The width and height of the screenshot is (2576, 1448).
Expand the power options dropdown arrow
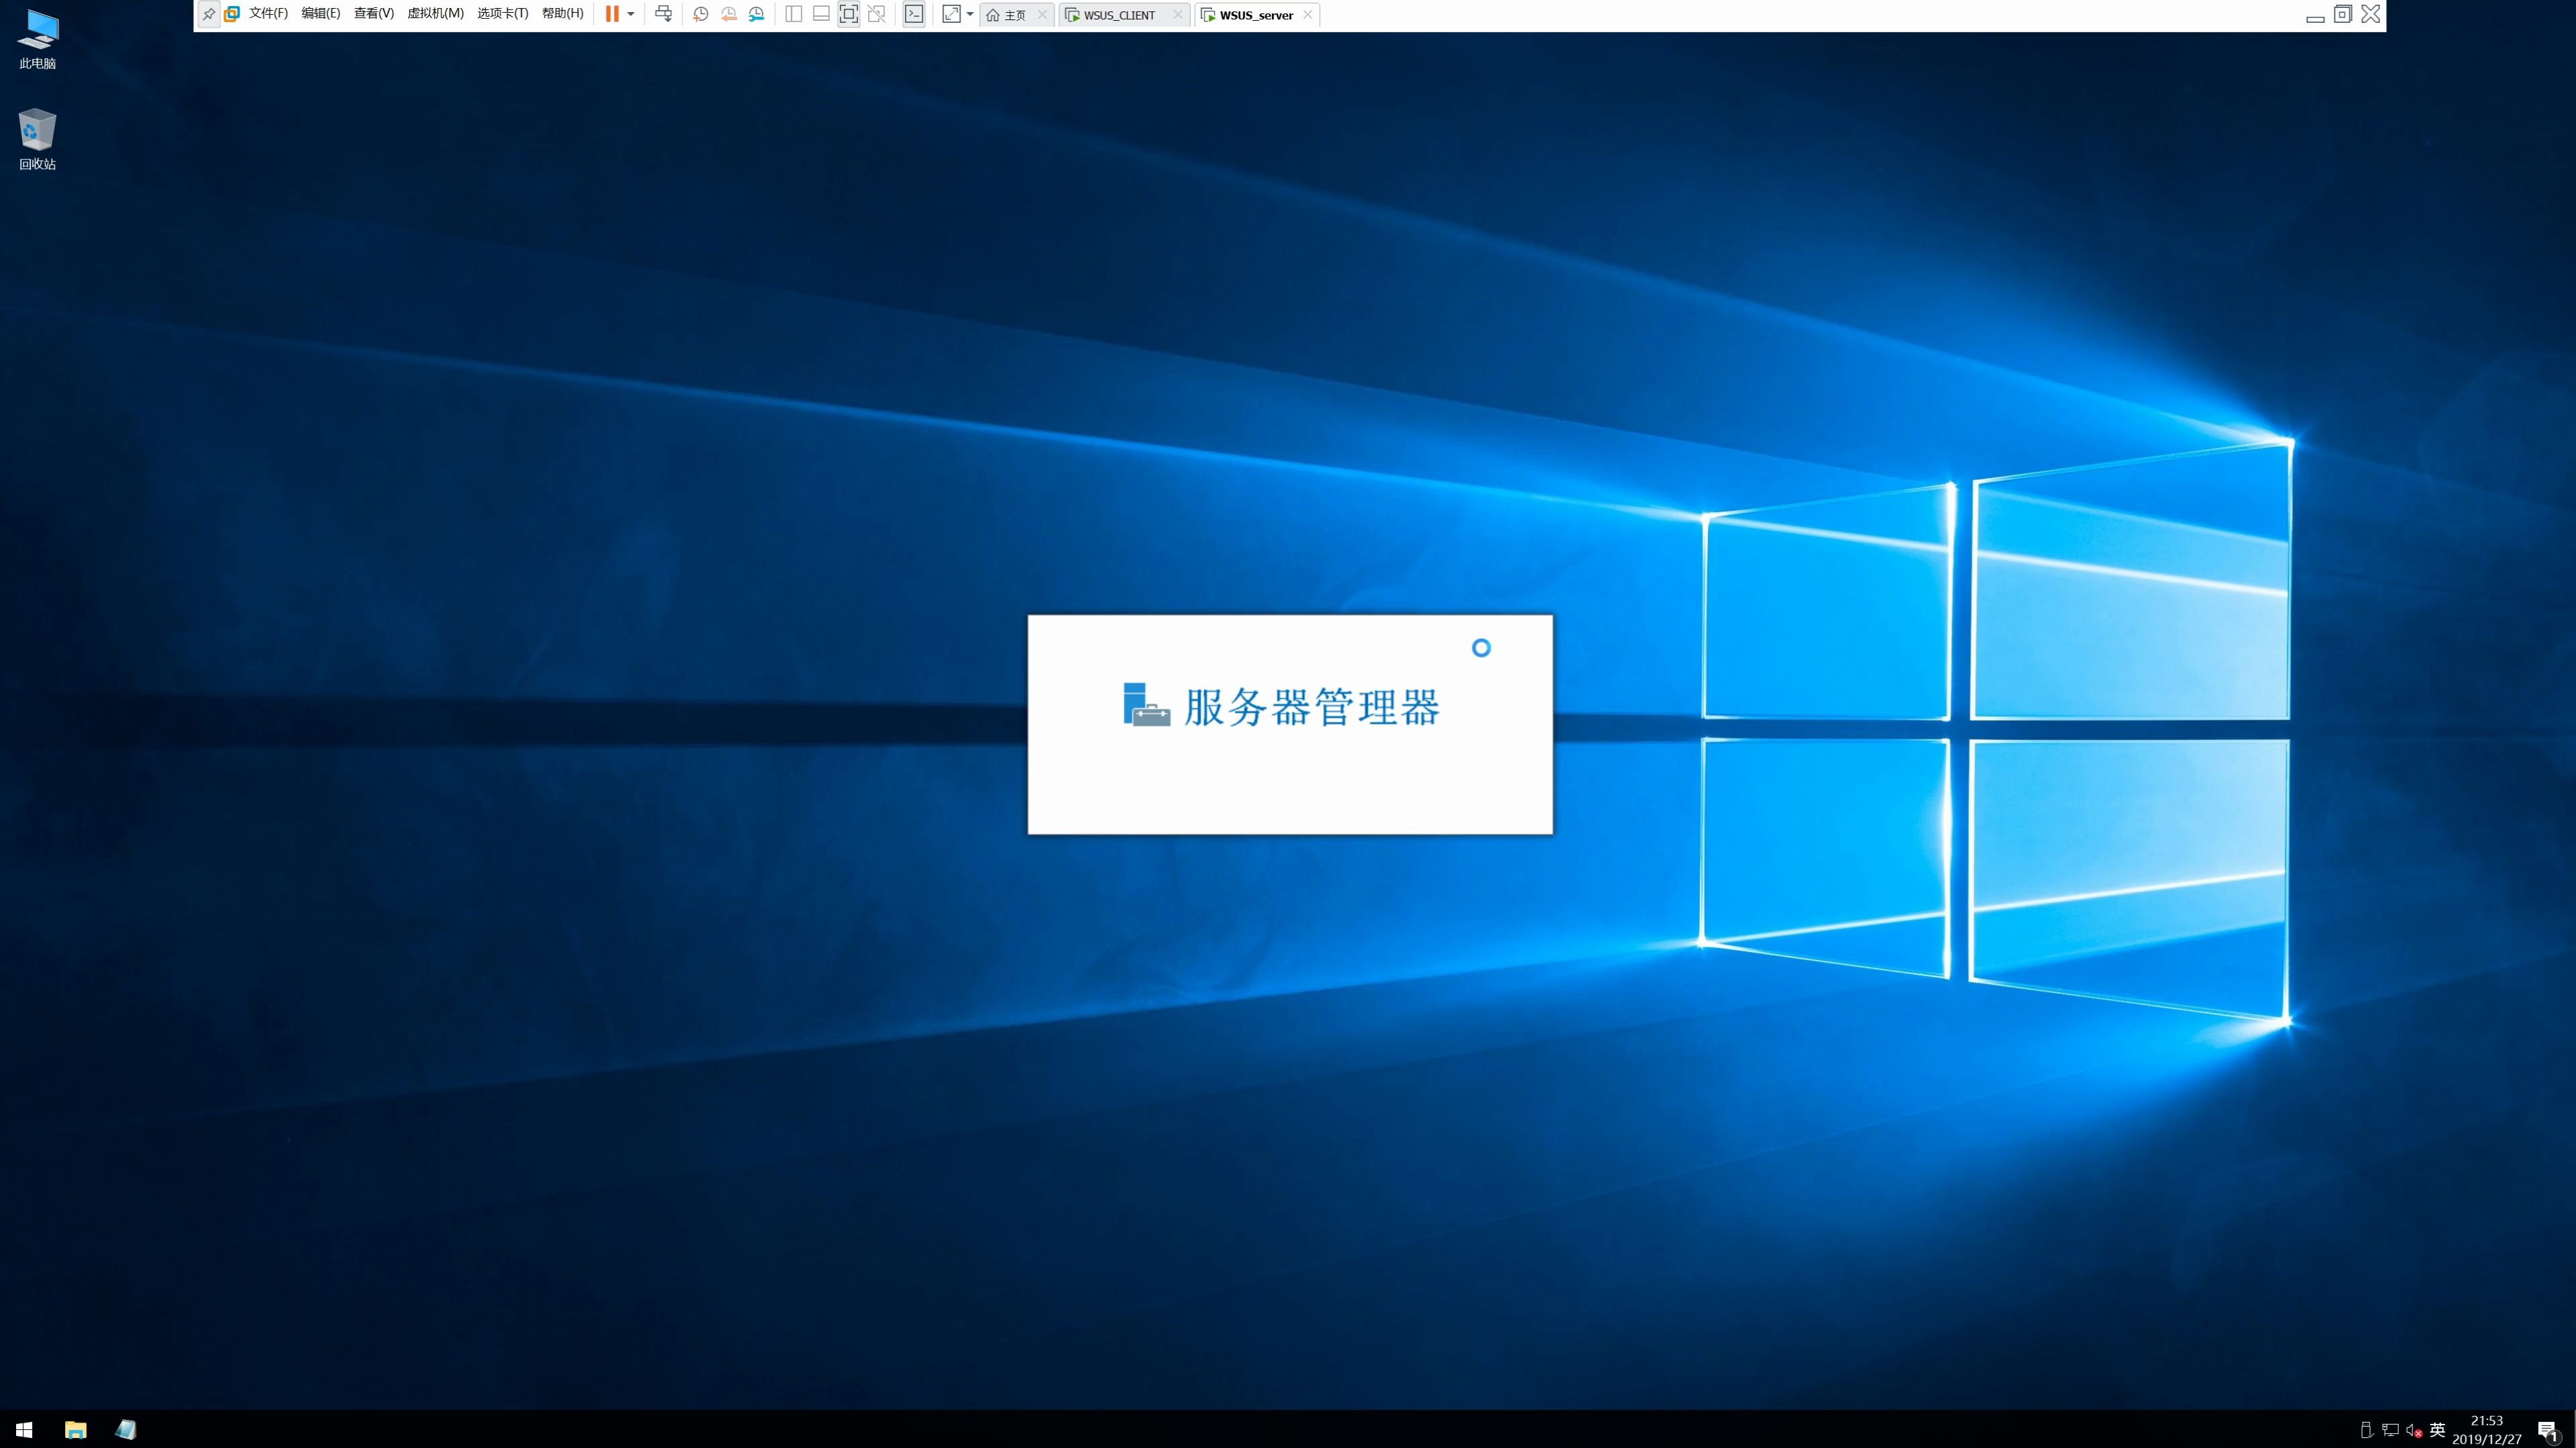pyautogui.click(x=631, y=14)
